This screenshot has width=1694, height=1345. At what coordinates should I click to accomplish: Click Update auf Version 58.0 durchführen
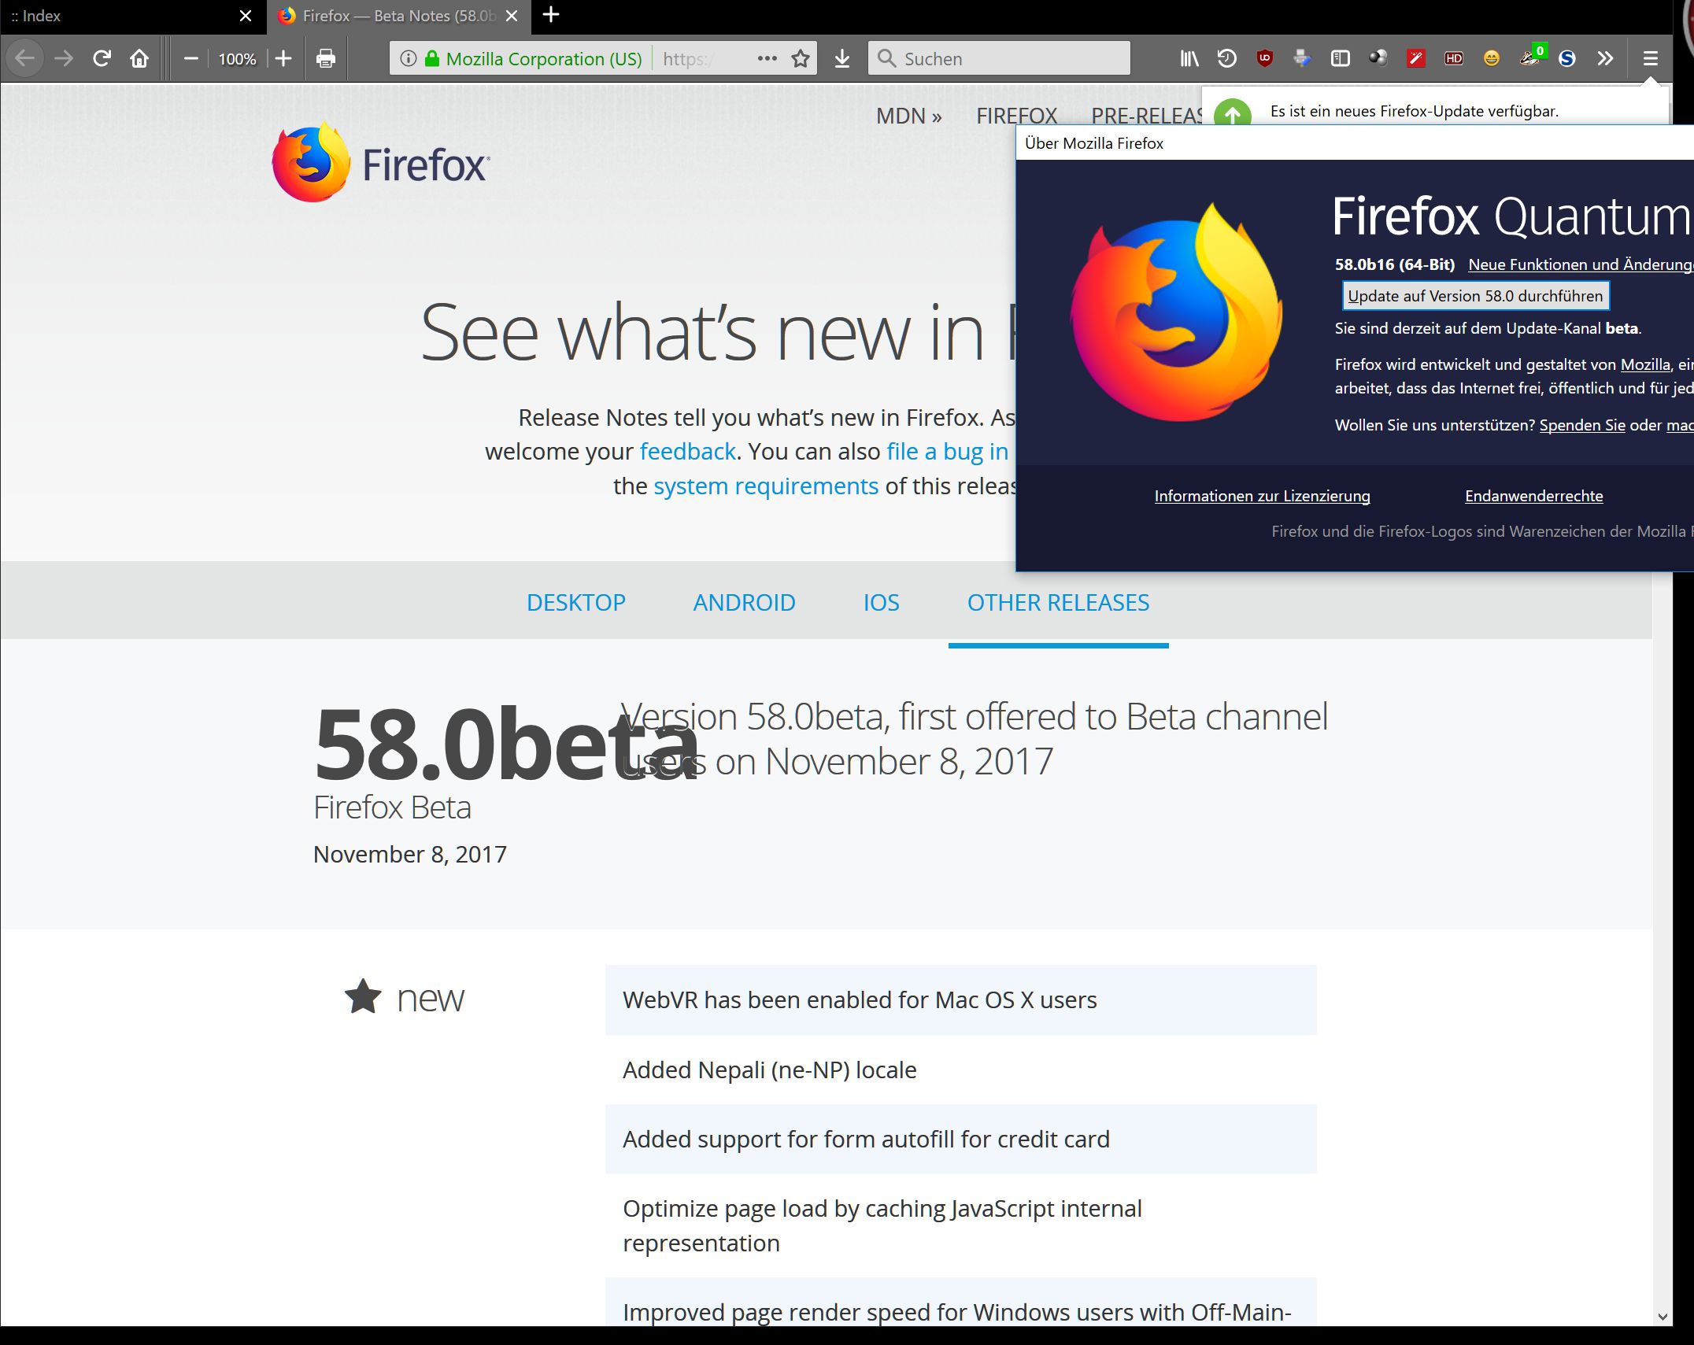click(x=1475, y=296)
